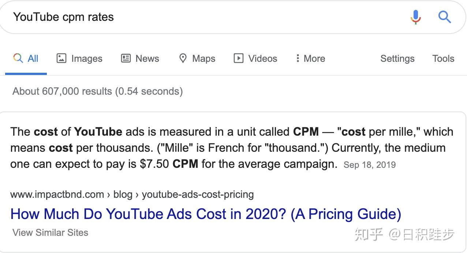Image resolution: width=467 pixels, height=253 pixels.
Task: Click the 'About 607,000 results' stats text
Action: 97,91
